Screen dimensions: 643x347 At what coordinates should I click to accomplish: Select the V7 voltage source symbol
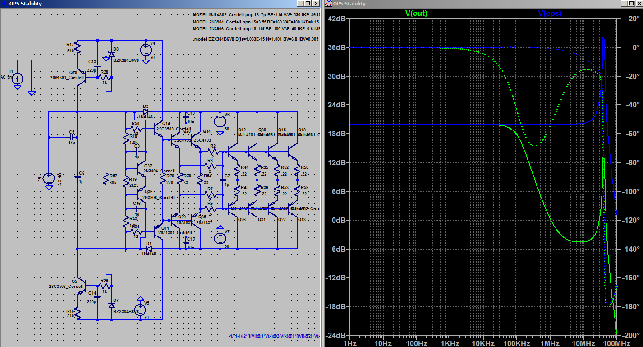(220, 238)
